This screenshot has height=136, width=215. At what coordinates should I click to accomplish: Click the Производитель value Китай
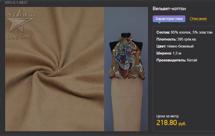pos(192,60)
